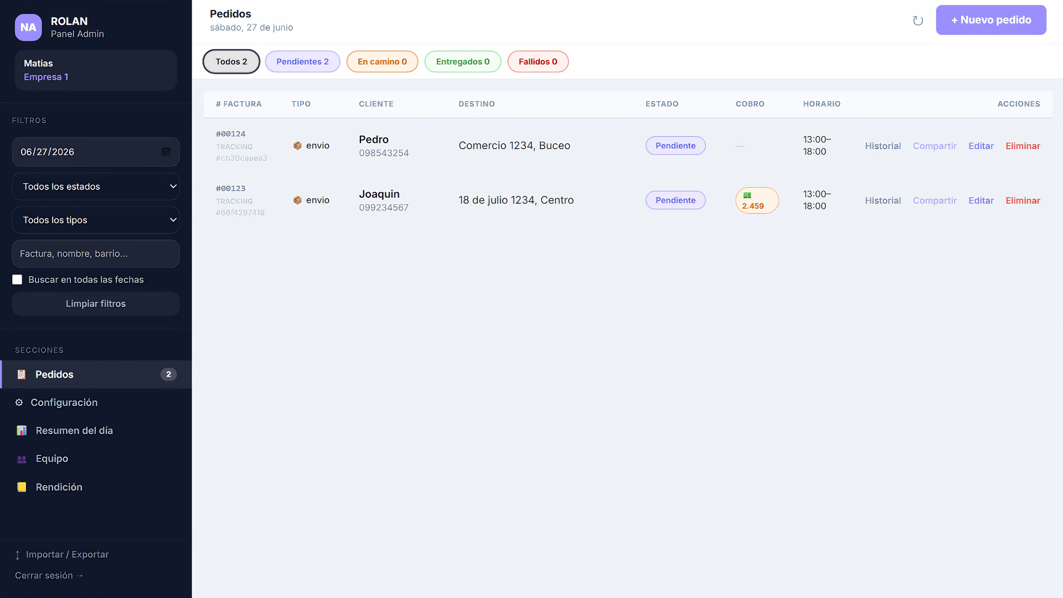Screen dimensions: 1063x598
Task: Click Eliminar for Joaquin's order
Action: pos(1023,200)
